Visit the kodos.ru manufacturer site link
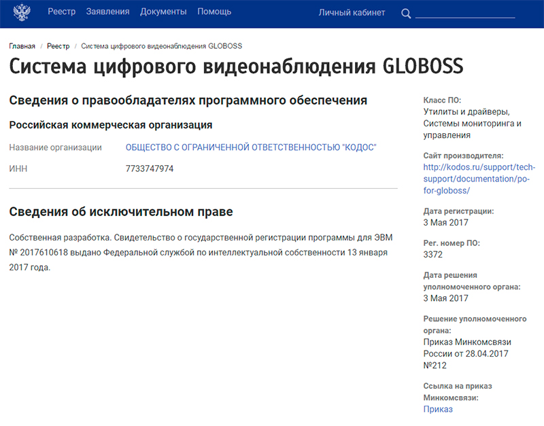 pos(479,179)
